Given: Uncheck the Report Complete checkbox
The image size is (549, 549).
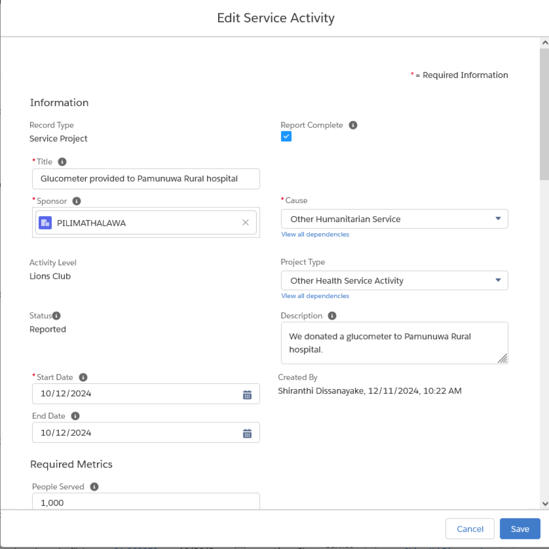Looking at the screenshot, I should 286,137.
